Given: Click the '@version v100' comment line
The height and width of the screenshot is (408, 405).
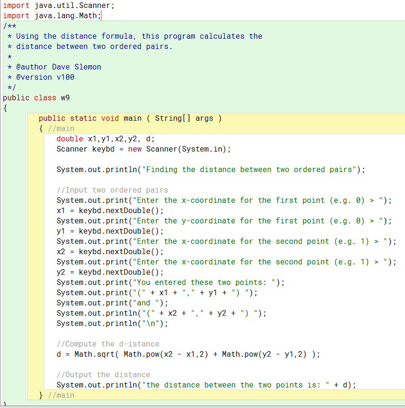Looking at the screenshot, I should (x=41, y=77).
